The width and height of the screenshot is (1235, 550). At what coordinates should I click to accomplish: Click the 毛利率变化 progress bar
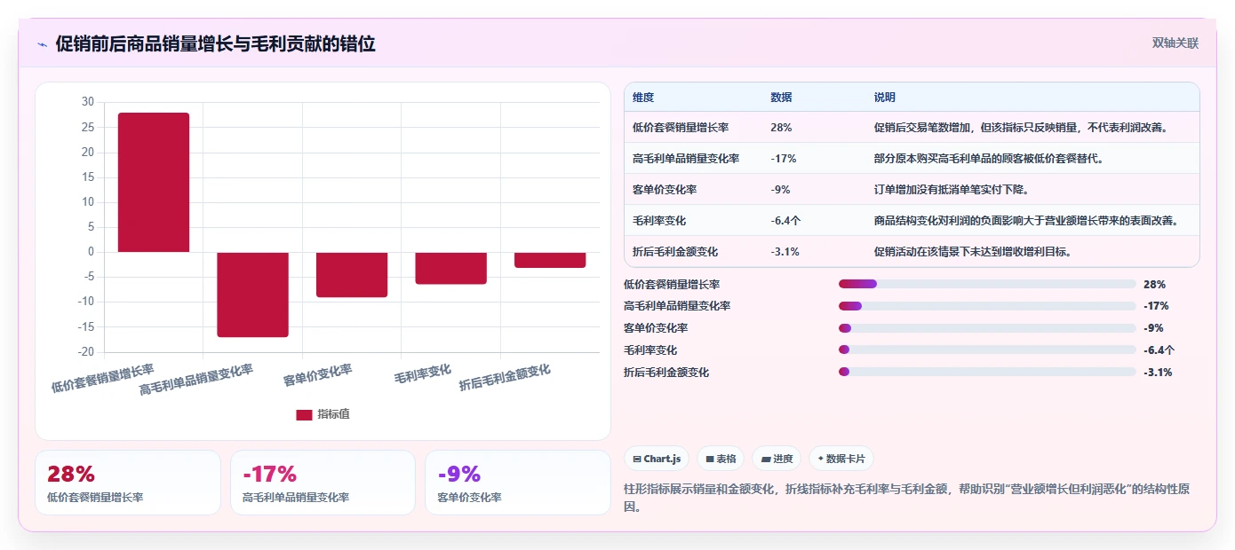pyautogui.click(x=987, y=350)
